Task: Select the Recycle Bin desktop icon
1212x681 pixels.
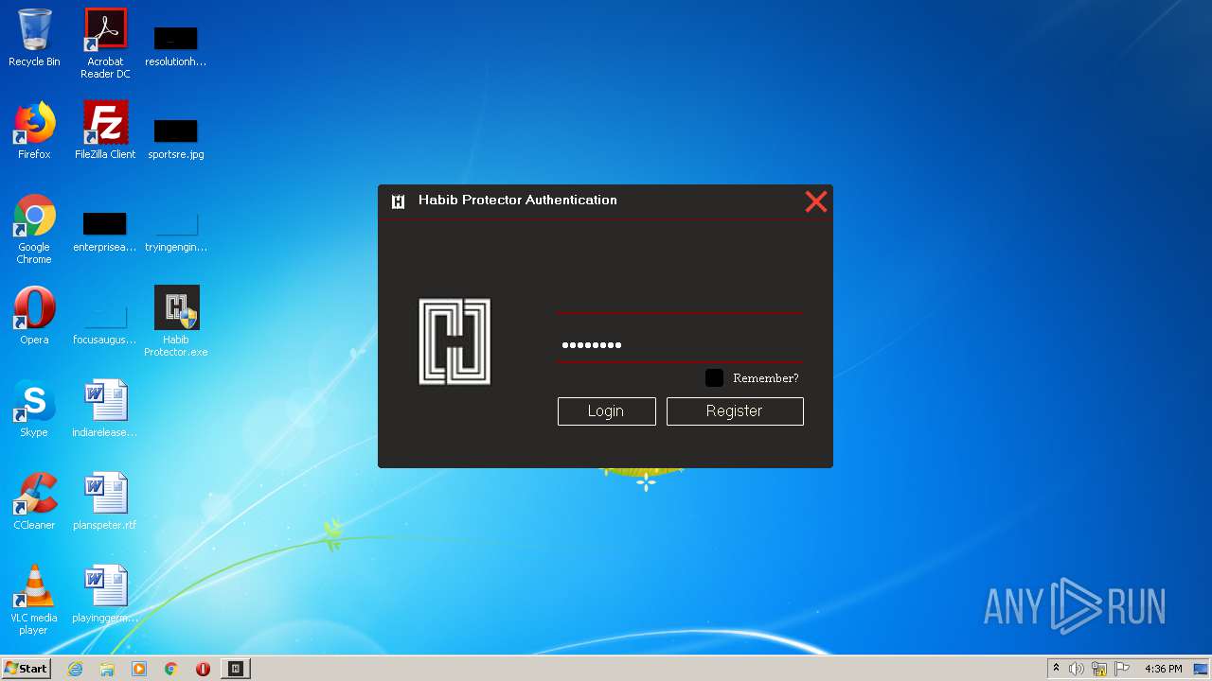Action: point(34,39)
